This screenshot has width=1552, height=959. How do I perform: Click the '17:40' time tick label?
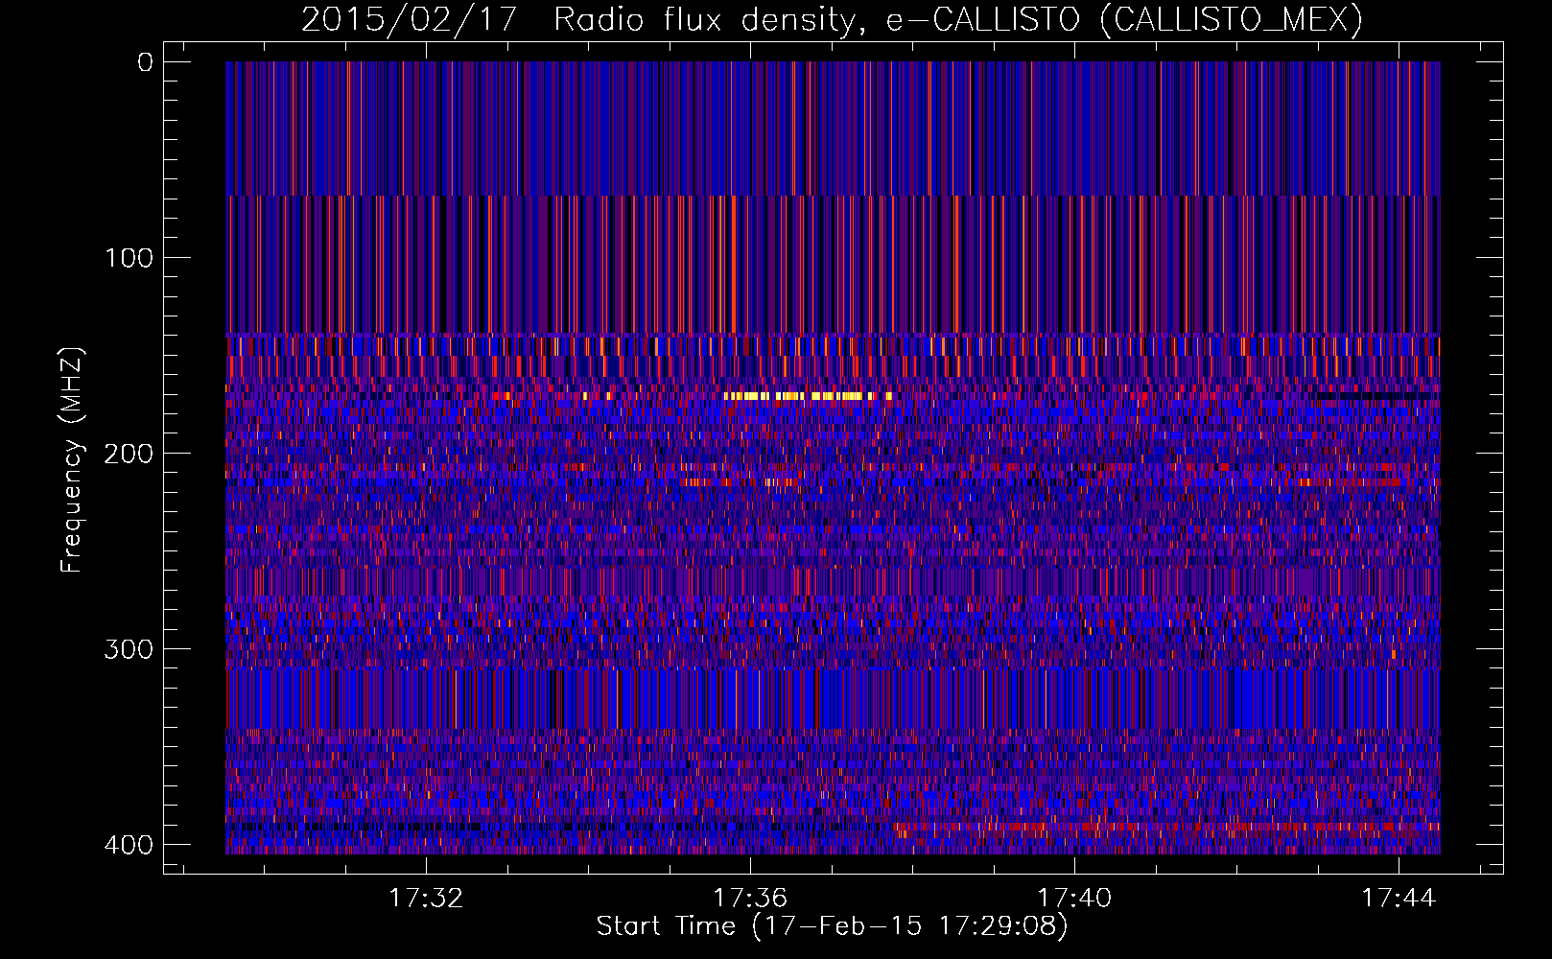[x=1074, y=898]
